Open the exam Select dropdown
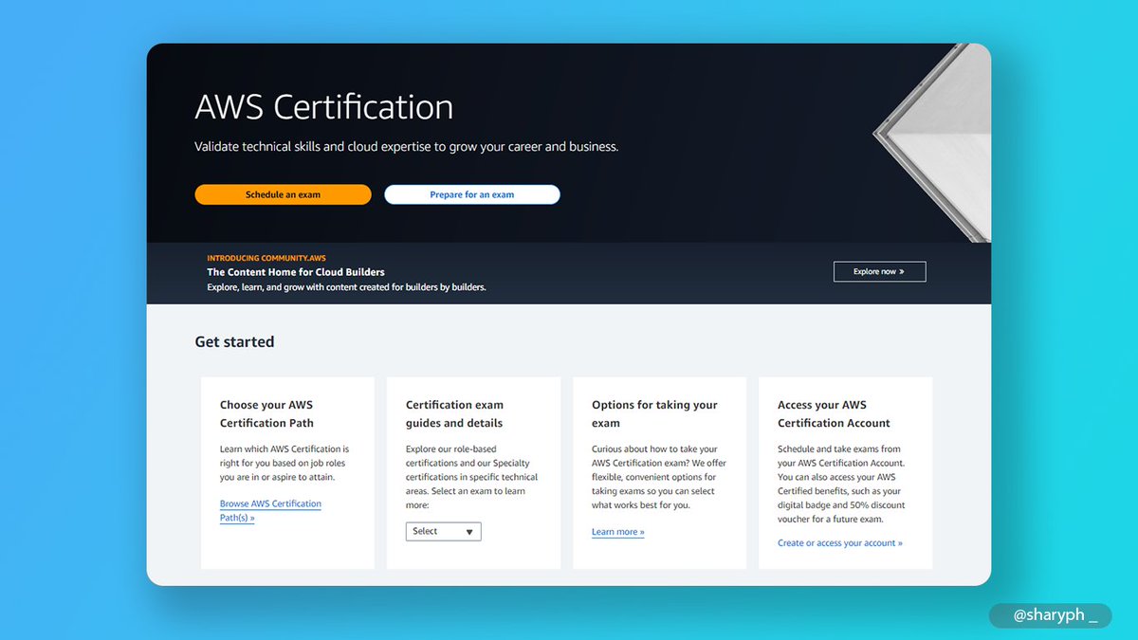 coord(443,532)
